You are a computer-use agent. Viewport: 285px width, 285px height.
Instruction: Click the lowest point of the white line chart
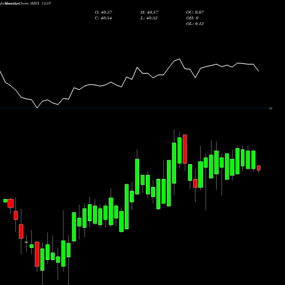[x=37, y=108]
